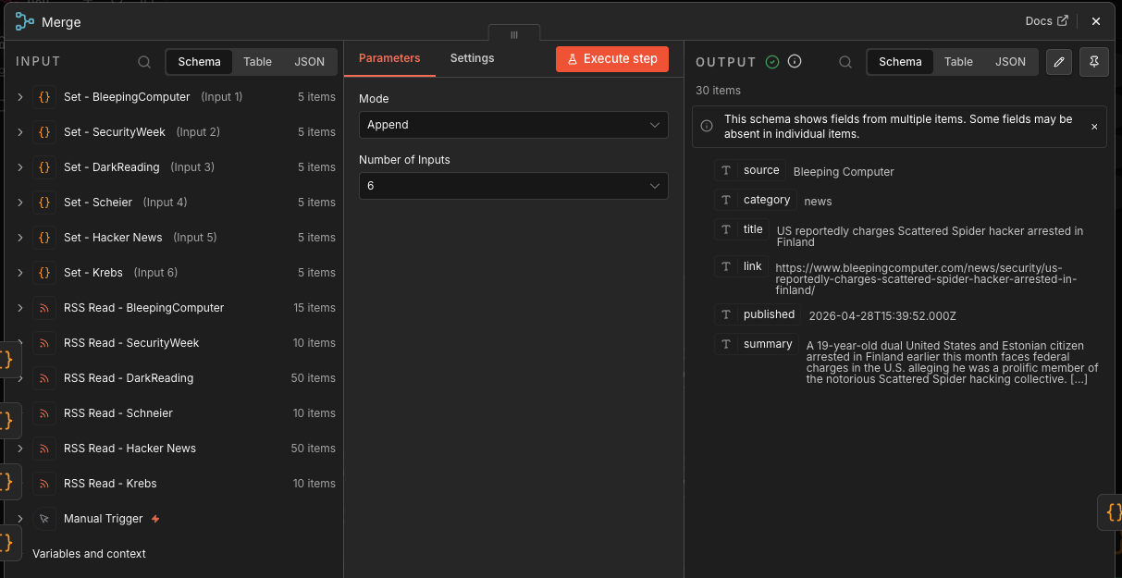
Task: Open the Settings tab
Action: (472, 58)
